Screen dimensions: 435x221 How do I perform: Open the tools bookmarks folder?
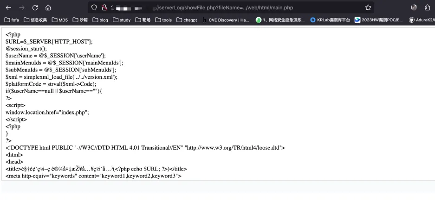tap(164, 20)
